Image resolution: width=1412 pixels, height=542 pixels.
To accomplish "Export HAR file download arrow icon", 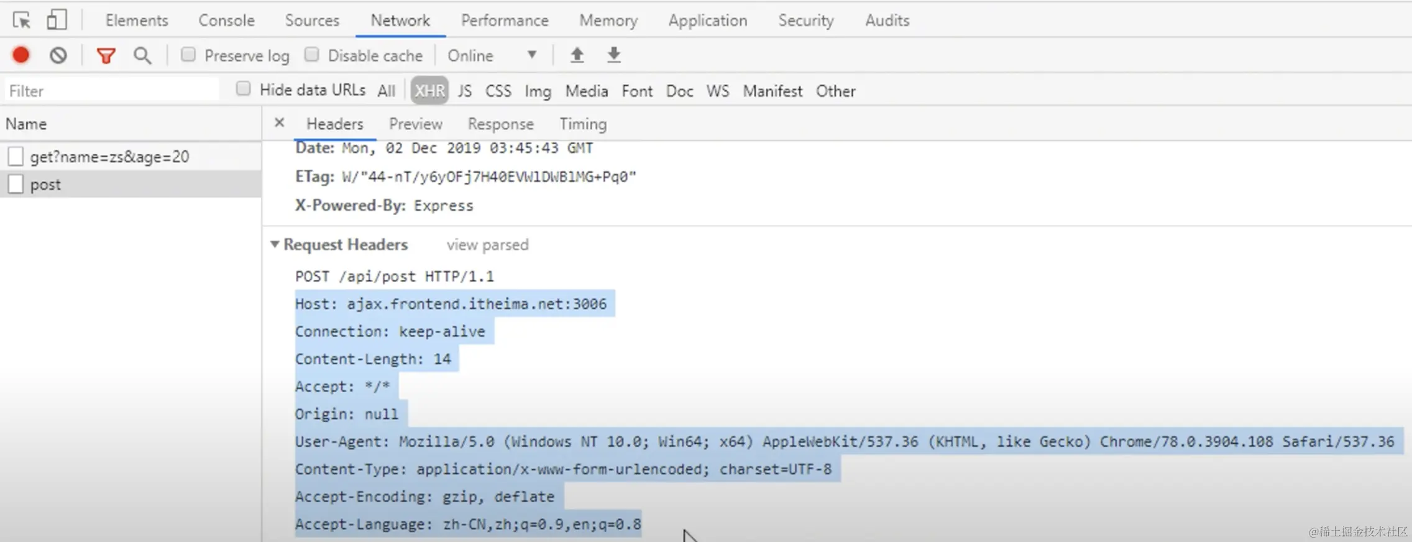I will [x=613, y=55].
